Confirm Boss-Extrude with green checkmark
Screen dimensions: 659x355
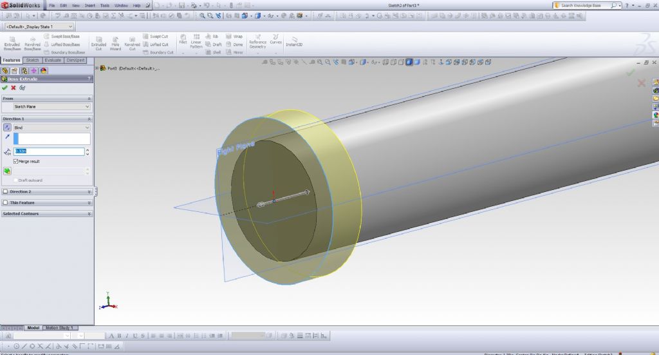(5, 88)
